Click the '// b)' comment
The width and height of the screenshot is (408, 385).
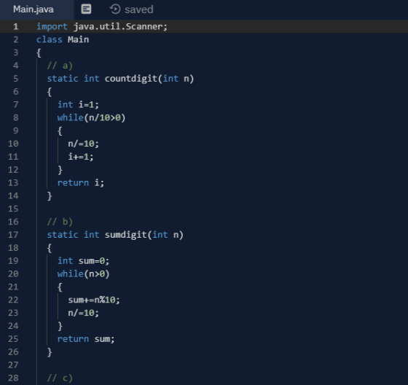(60, 222)
